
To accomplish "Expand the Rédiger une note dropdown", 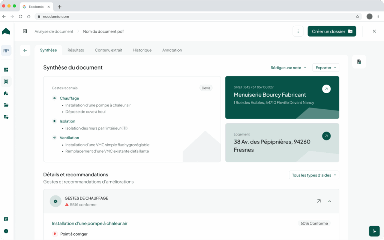I will (x=288, y=68).
